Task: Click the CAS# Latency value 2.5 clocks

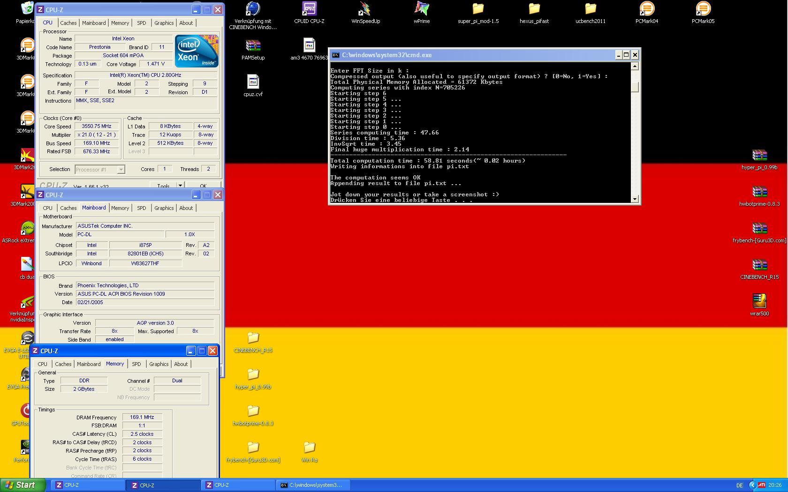Action: tap(142, 434)
